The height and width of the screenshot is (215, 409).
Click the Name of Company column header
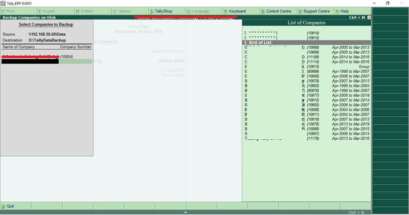click(x=19, y=47)
